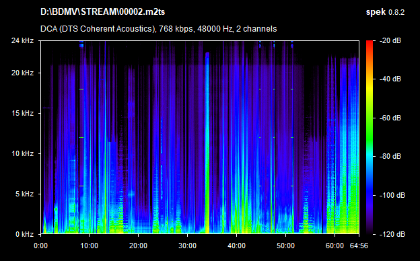The height and width of the screenshot is (261, 420).
Task: Click the DCA codec information line
Action: point(159,29)
